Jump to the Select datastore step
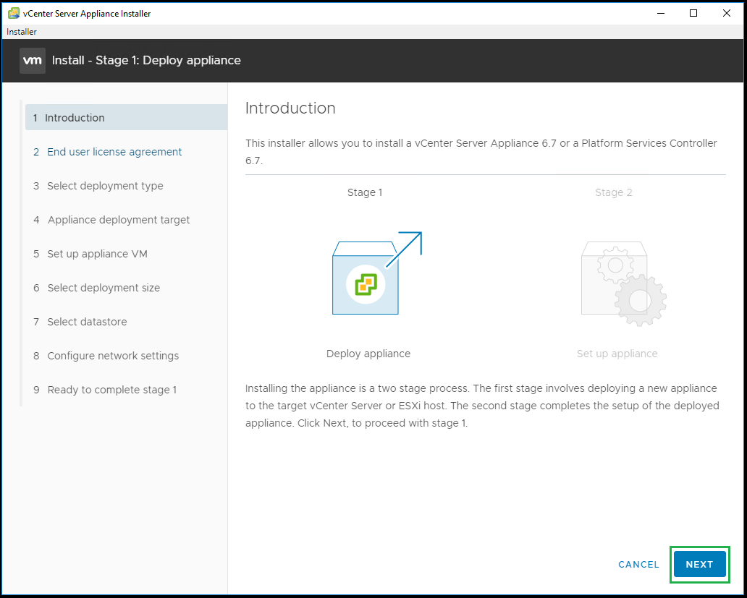 point(87,322)
